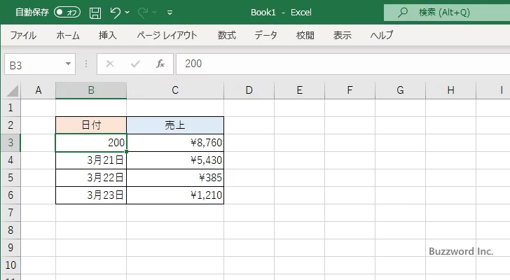The image size is (510, 280).
Task: Toggle the 自動保存 AutoSave switch
Action: 67,12
